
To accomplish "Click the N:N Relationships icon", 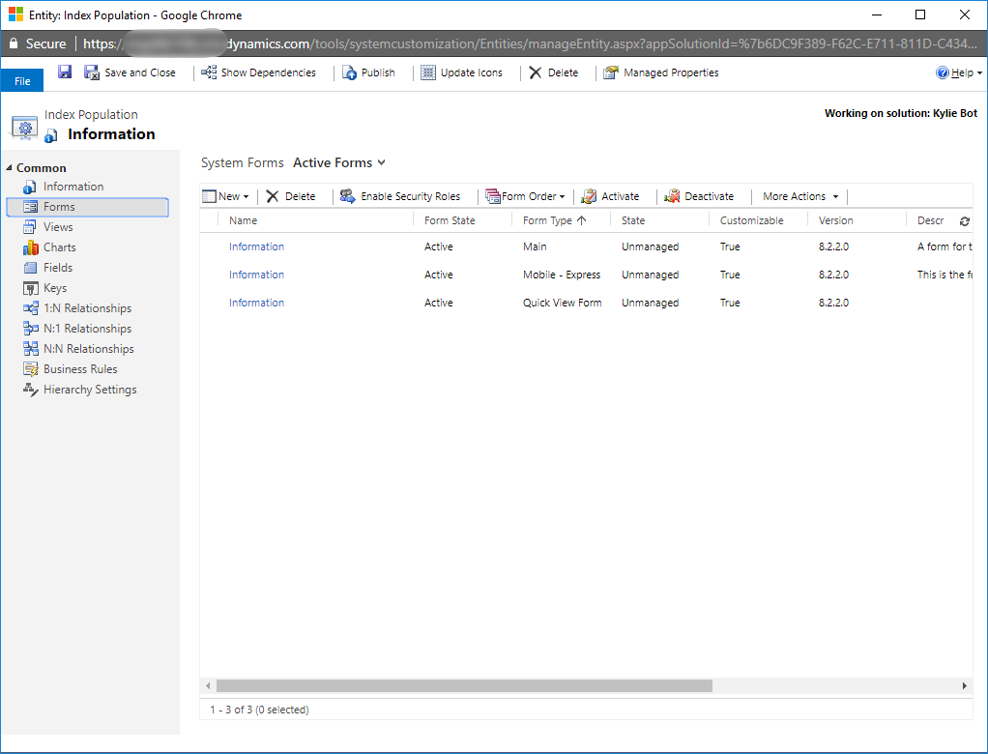I will tap(30, 348).
